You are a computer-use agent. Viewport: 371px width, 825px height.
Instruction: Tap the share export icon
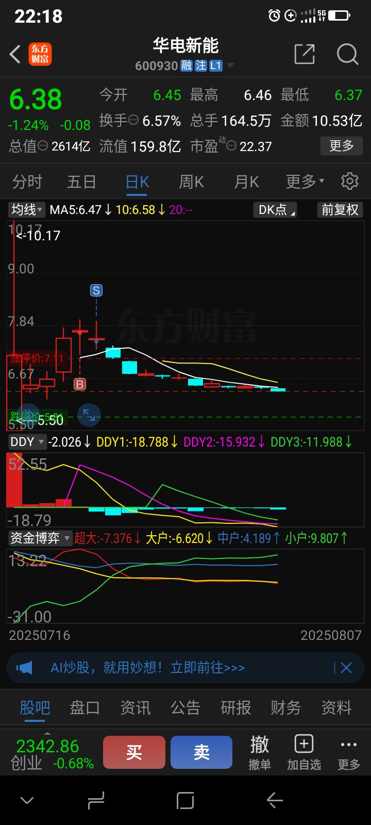tap(305, 54)
